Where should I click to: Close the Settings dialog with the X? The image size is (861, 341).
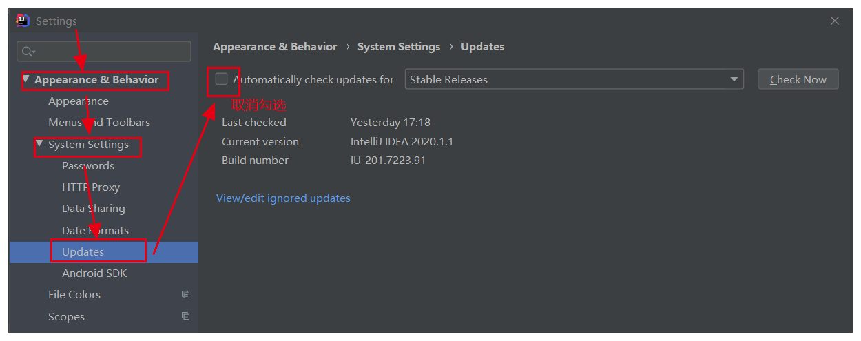(835, 21)
